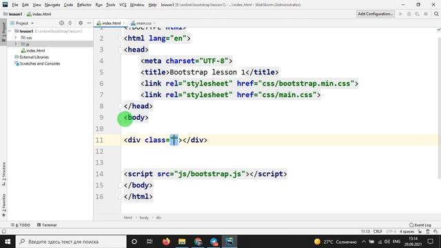The height and width of the screenshot is (248, 441).
Task: Open the Run menu
Action: click(x=99, y=5)
